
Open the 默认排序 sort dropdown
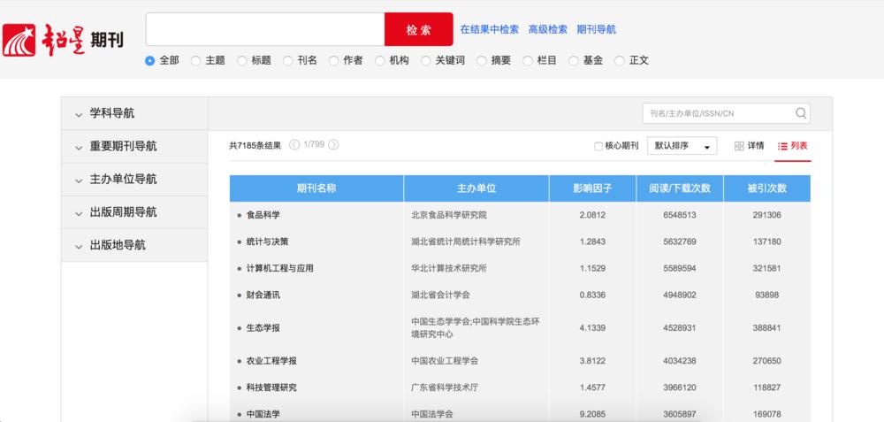coord(682,146)
